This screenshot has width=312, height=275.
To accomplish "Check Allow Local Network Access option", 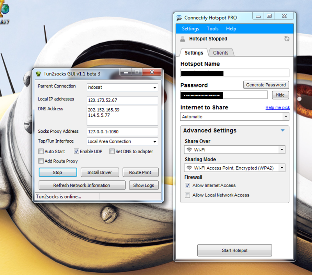I will click(188, 195).
